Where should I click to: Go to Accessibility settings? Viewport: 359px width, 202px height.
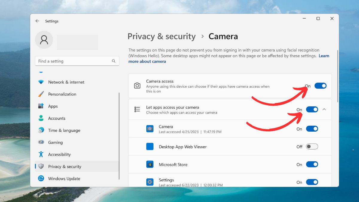pos(77,154)
